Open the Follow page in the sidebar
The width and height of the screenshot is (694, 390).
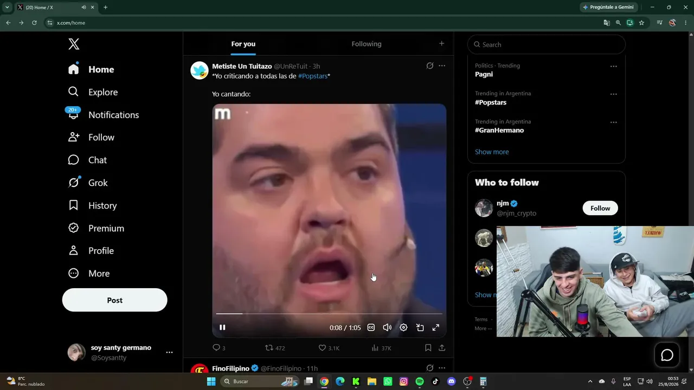click(x=91, y=138)
